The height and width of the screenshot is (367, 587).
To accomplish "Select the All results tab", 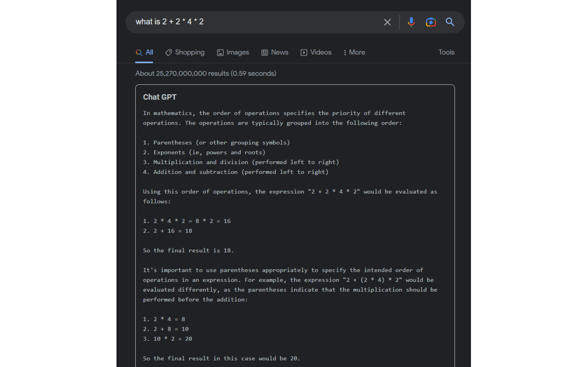I will point(144,52).
